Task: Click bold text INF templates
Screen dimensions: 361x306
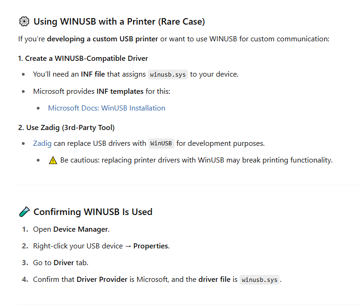Action: [120, 91]
